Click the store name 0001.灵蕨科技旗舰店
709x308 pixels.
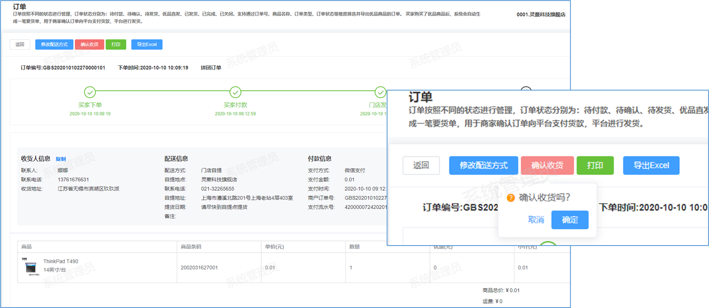click(541, 14)
